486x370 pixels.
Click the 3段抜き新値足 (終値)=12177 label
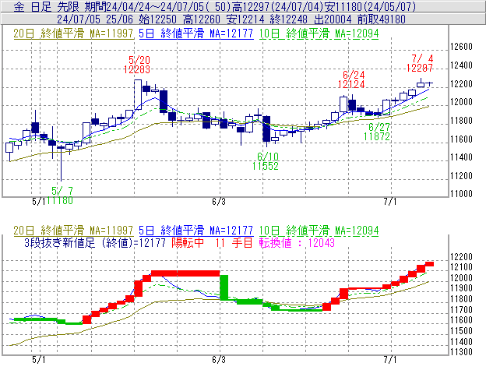pyautogui.click(x=95, y=242)
